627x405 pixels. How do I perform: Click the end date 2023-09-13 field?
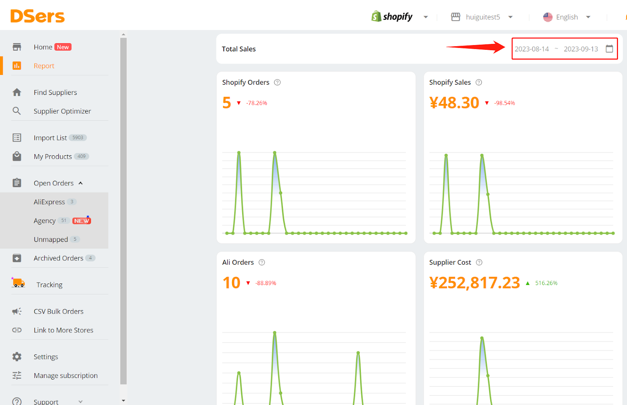point(581,49)
